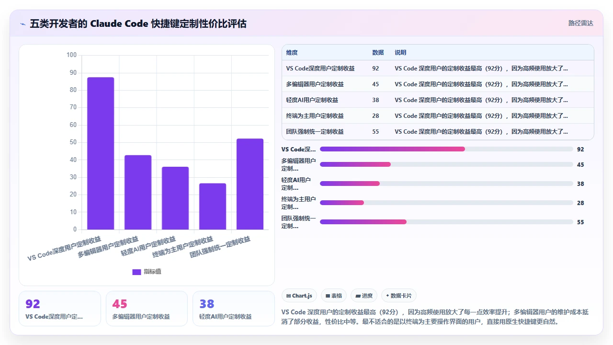
Task: Click the 团队强制统一定制收益 chart bar
Action: tap(250, 184)
